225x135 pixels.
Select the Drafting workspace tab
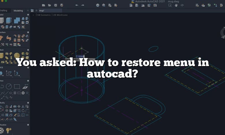point(3,11)
